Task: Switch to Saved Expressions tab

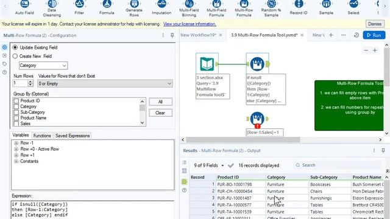Action: (x=73, y=136)
